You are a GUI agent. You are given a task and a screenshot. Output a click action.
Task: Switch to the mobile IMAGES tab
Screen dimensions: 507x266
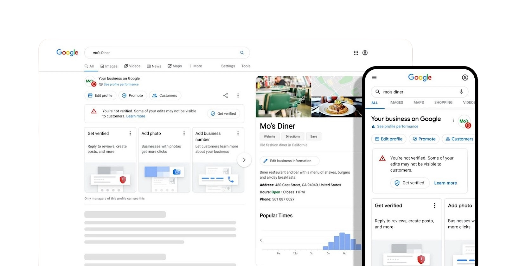pos(396,103)
